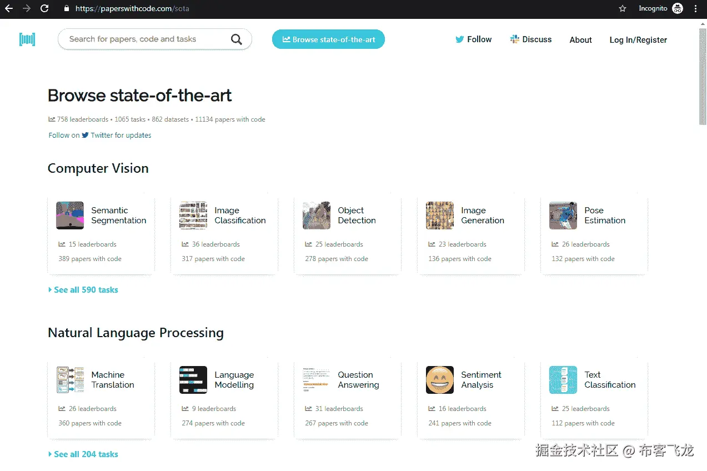
Task: Click the Discuss Slack link
Action: [531, 39]
